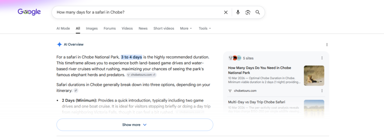Submit search with magnifying glass icon
Viewport: 384px width, 140px height.
tap(258, 12)
